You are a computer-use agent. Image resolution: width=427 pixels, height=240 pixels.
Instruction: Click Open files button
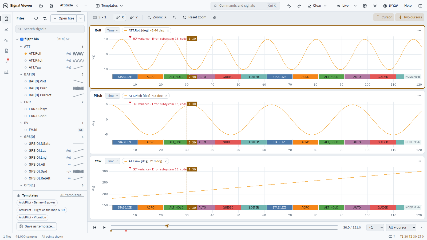[x=64, y=18]
